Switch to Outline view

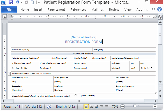101,107
